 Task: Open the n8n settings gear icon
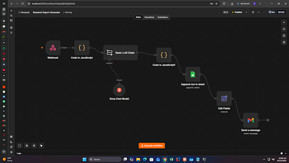11,152
